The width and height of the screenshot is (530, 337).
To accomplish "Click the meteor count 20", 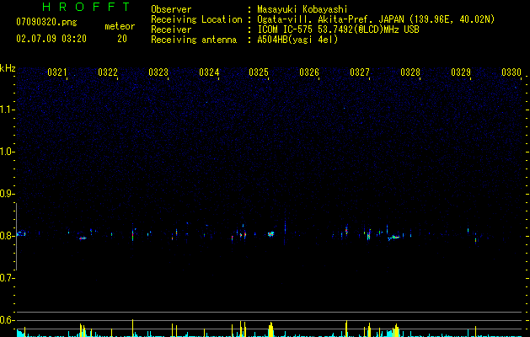I will click(122, 39).
